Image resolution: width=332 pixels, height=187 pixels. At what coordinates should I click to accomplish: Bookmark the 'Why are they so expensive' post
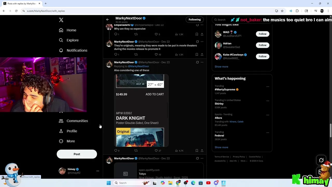pyautogui.click(x=197, y=34)
